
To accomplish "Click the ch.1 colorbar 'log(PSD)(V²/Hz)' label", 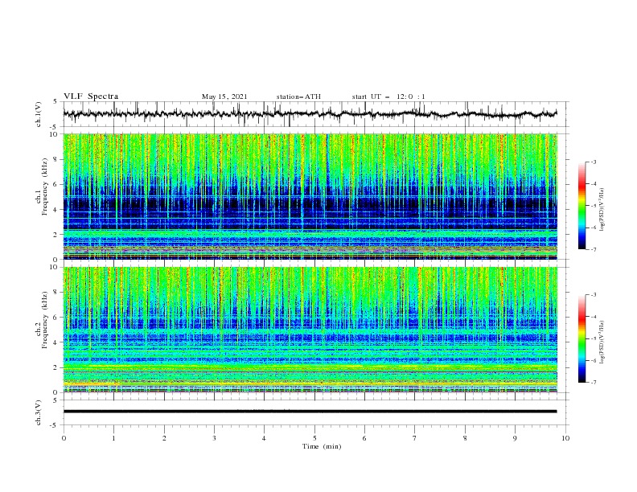I will [x=602, y=210].
